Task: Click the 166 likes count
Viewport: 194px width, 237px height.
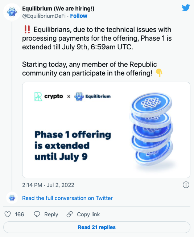Action: 19,214
